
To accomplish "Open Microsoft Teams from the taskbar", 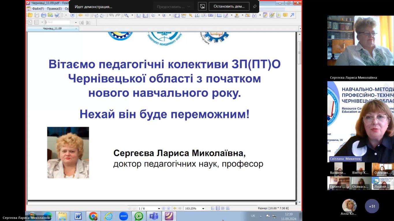I will [x=154, y=216].
